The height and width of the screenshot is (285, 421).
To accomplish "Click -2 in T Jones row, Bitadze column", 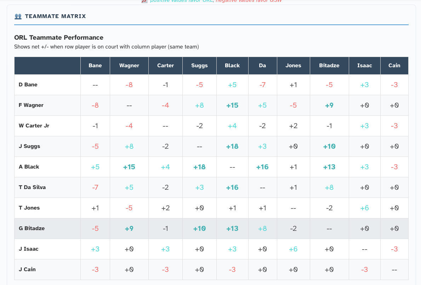I will (x=329, y=208).
